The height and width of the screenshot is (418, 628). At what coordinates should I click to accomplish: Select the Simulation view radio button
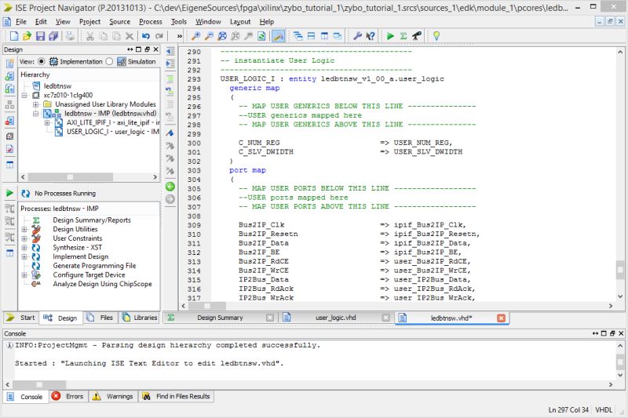click(x=109, y=62)
